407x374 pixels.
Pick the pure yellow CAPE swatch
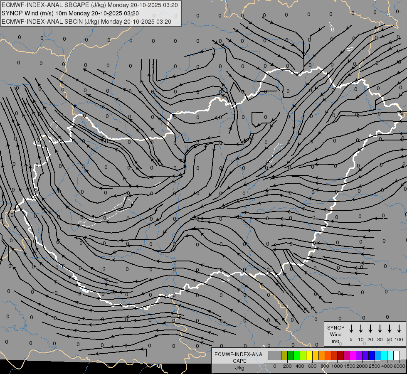309,355
